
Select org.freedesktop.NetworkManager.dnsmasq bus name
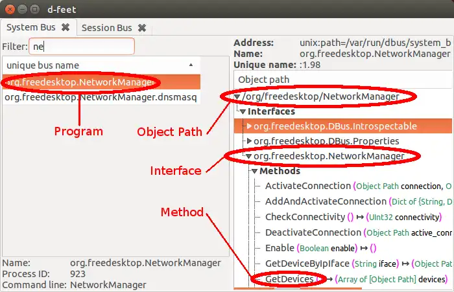point(101,97)
